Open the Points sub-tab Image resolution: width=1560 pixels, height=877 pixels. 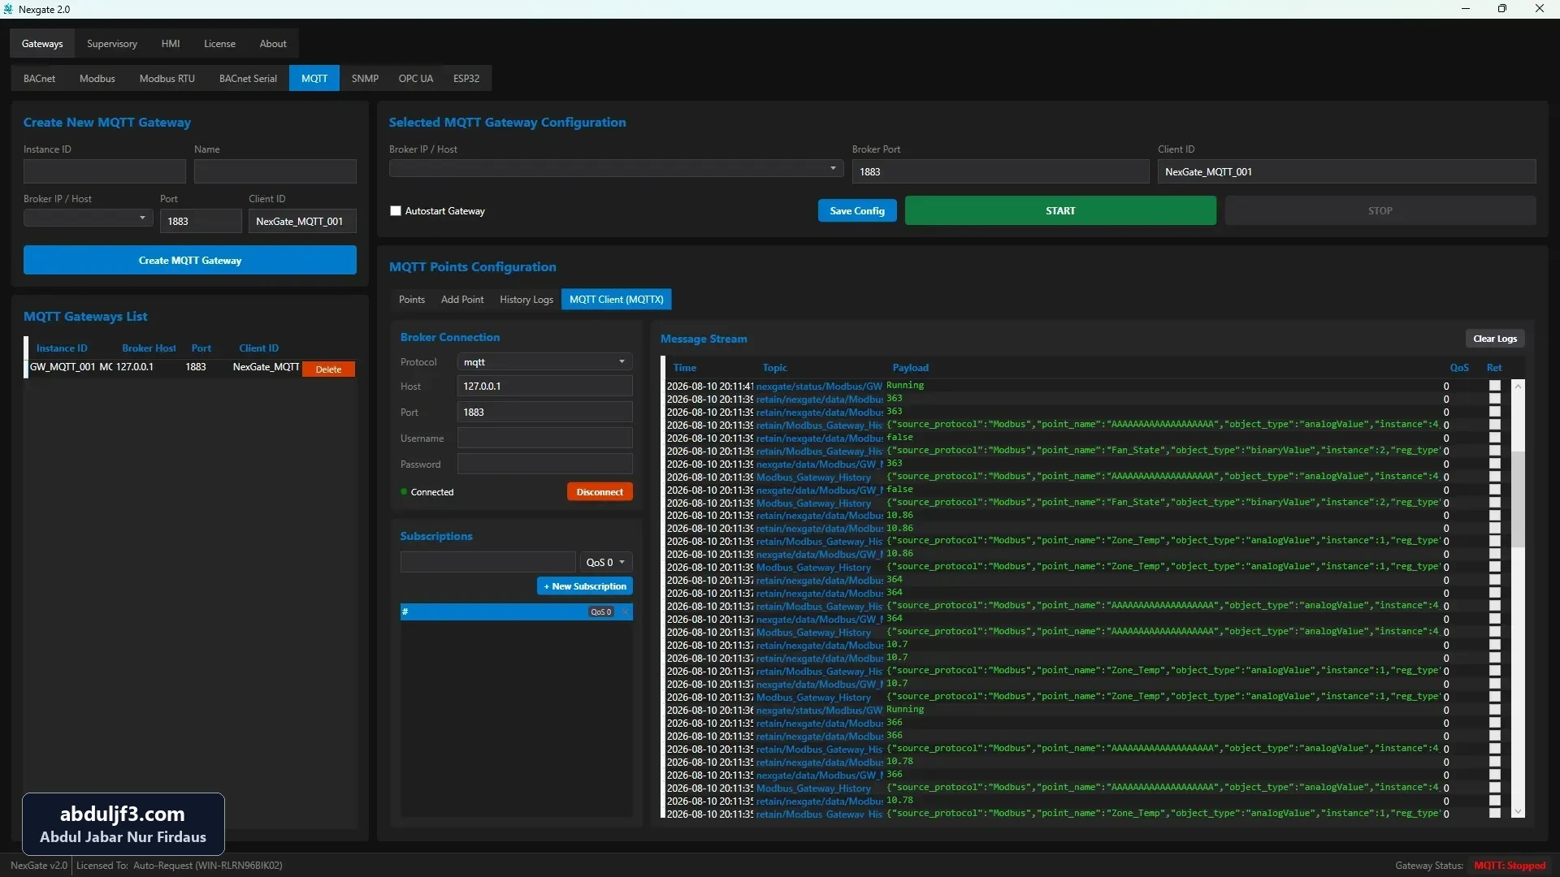412,300
